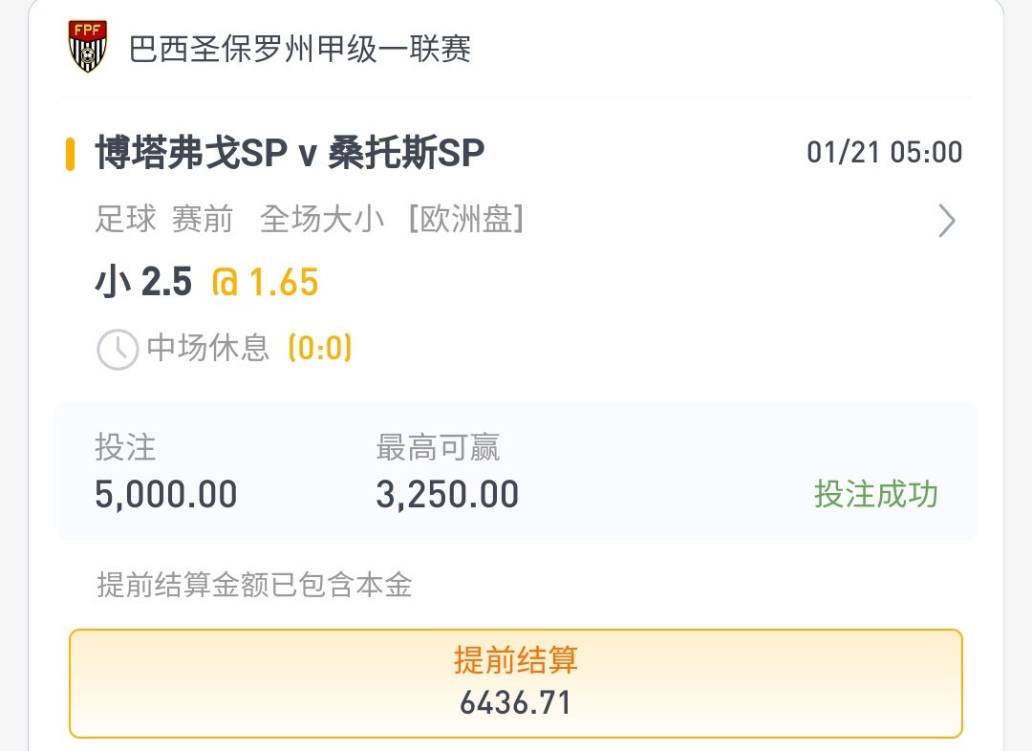Viewport: 1032px width, 751px height.
Task: Click the 投注 stake label
Action: click(125, 447)
